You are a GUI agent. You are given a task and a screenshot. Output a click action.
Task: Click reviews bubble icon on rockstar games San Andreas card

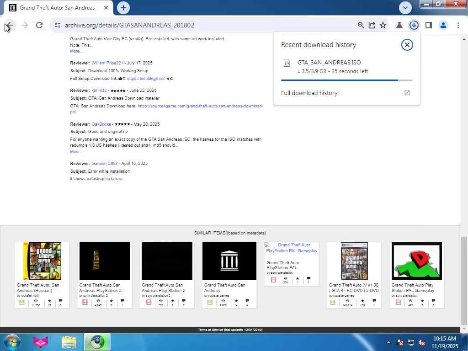coord(247,301)
